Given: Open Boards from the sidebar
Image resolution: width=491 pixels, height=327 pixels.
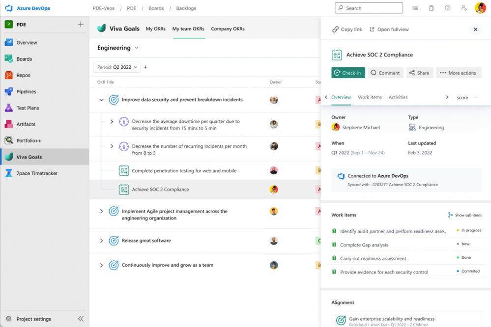Looking at the screenshot, I should tap(24, 59).
